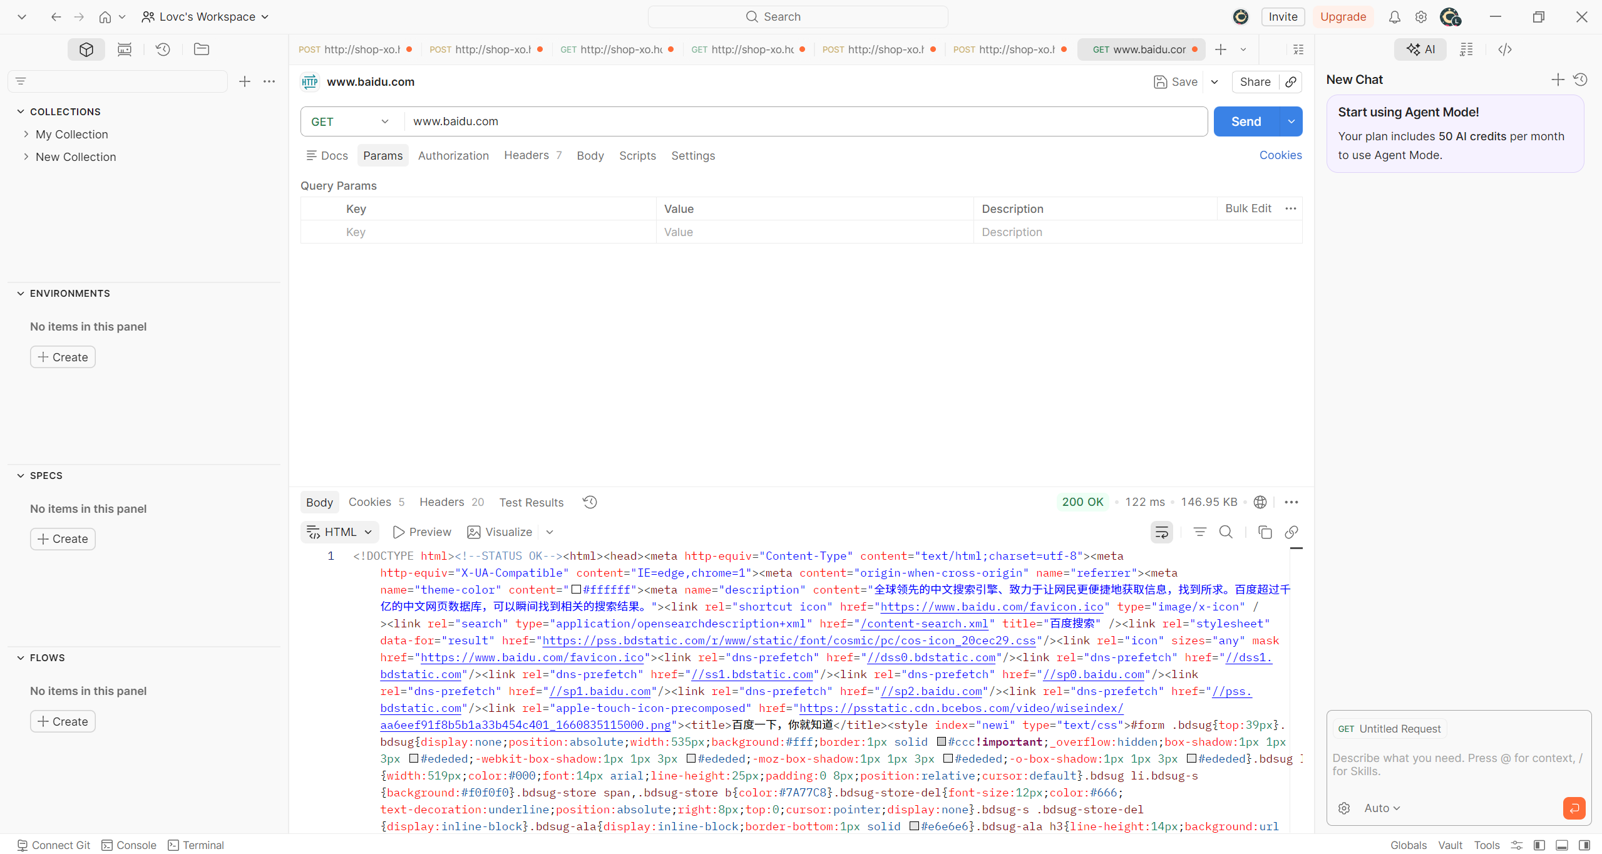Copy response body with copy icon
The width and height of the screenshot is (1602, 854).
point(1265,532)
